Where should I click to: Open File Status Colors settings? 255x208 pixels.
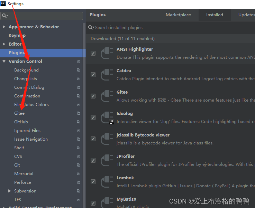pyautogui.click(x=31, y=105)
